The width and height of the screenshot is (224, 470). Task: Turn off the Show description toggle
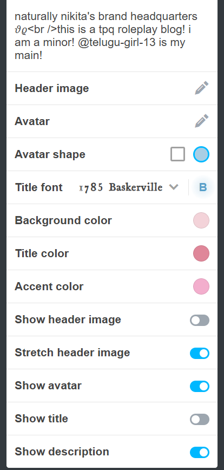tap(200, 452)
